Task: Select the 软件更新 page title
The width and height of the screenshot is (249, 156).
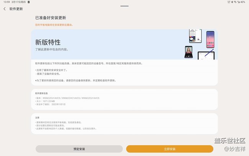Action: coord(16,9)
